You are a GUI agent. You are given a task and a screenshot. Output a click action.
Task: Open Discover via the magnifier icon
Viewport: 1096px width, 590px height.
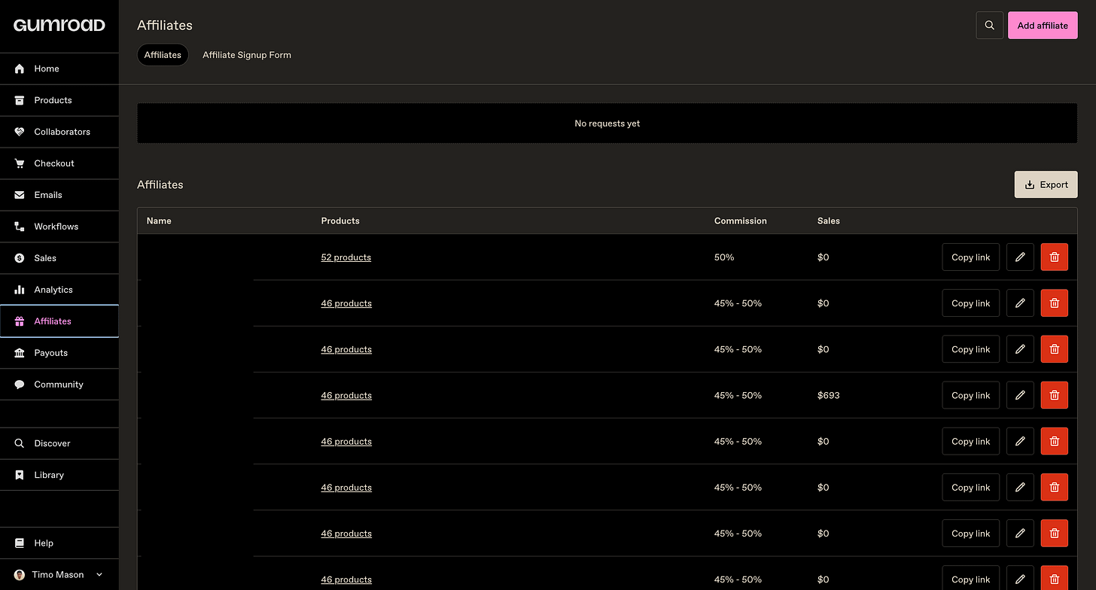tap(20, 443)
